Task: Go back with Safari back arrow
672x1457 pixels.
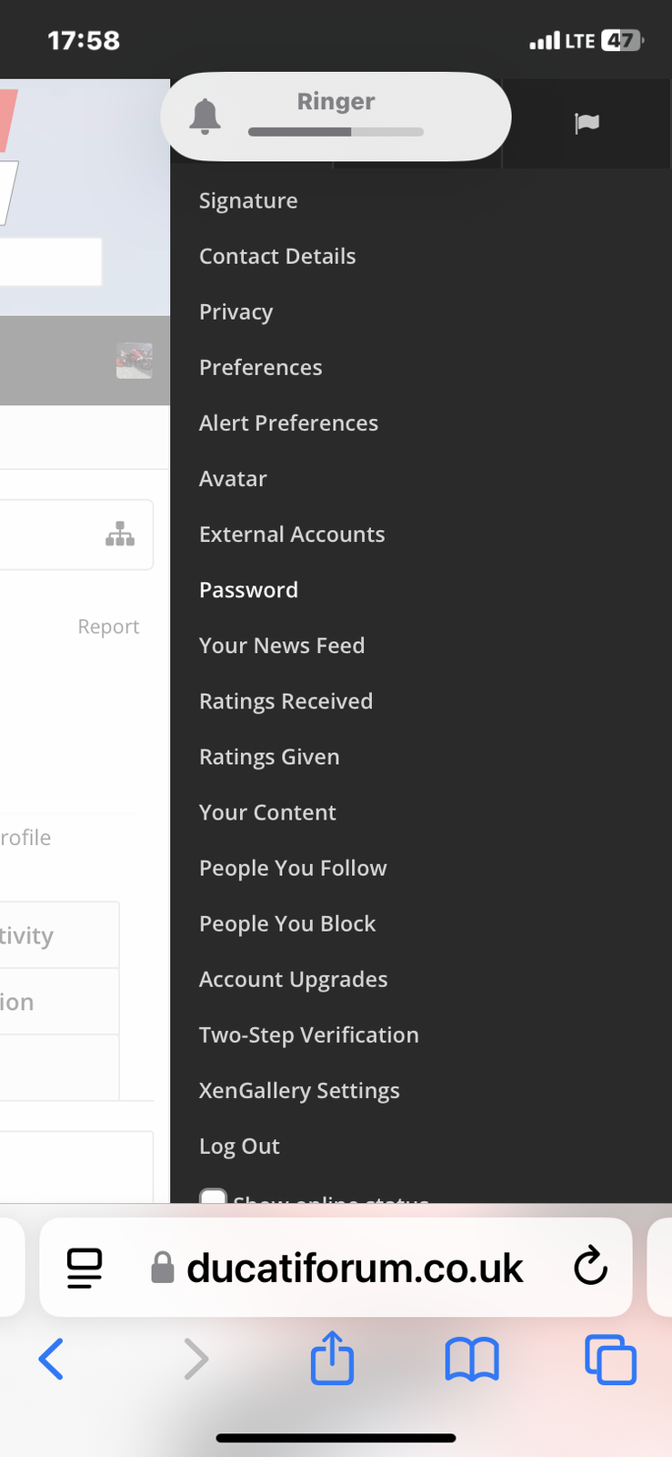Action: click(x=51, y=1360)
